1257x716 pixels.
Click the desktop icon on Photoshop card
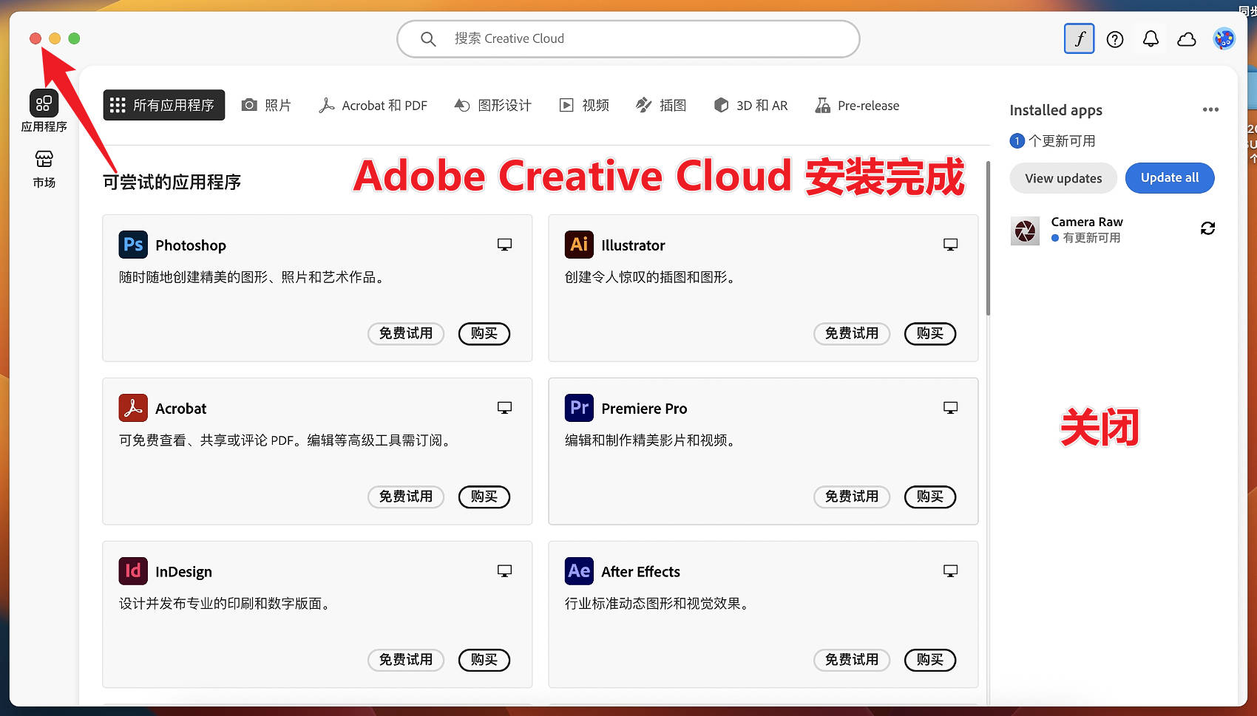tap(504, 245)
